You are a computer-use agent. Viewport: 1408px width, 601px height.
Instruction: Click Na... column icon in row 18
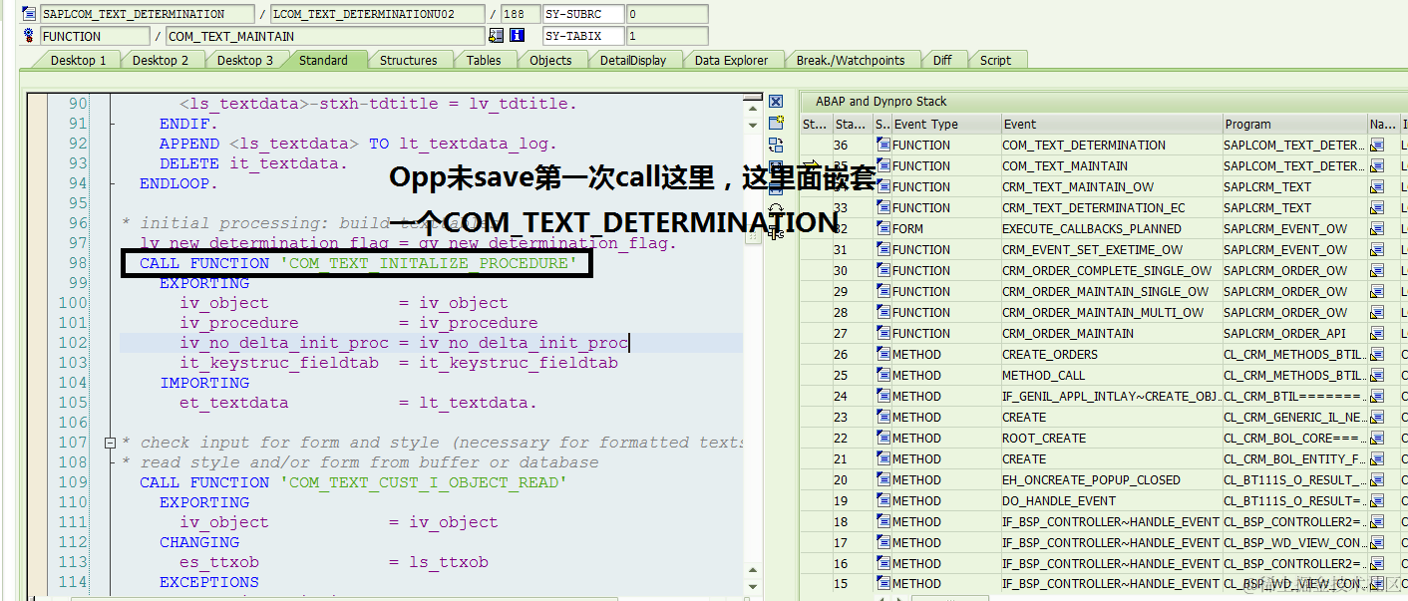coord(1377,522)
